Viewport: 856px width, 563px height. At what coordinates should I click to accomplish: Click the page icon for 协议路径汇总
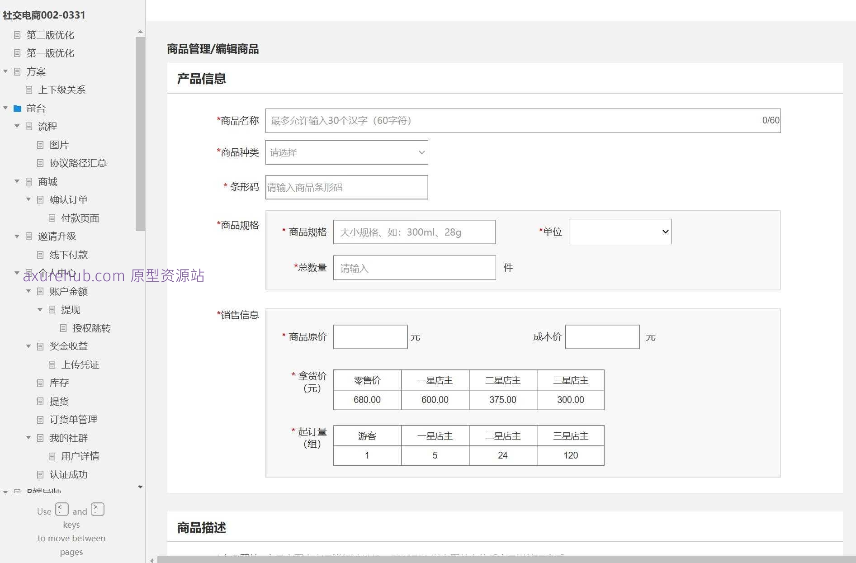40,163
